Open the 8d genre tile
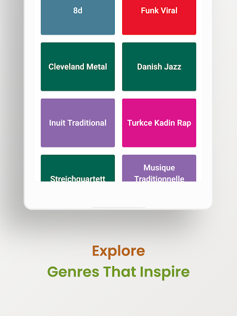 78,17
